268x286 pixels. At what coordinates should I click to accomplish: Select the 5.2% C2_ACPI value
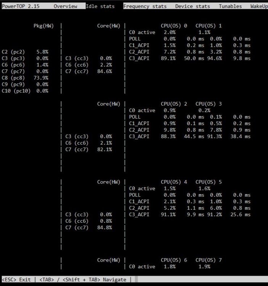(x=170, y=208)
